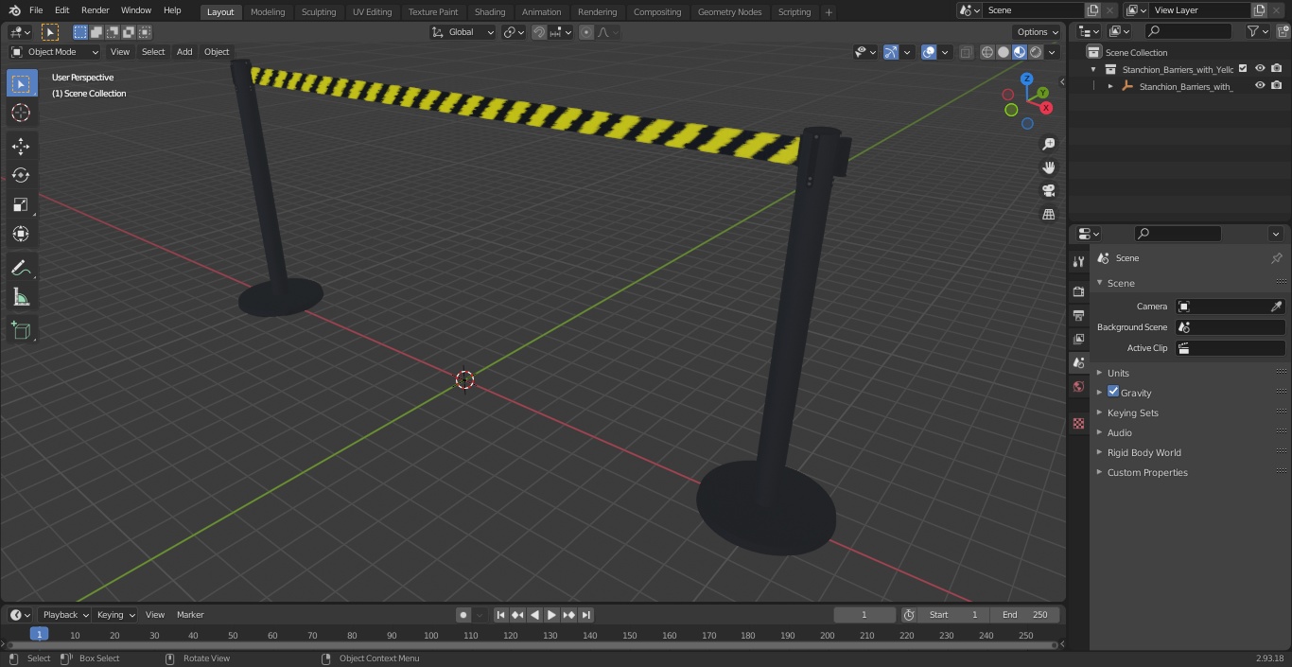Toggle Stanchion_Barriers collection exclude checkbox
Image resolution: width=1292 pixels, height=667 pixels.
pyautogui.click(x=1243, y=68)
